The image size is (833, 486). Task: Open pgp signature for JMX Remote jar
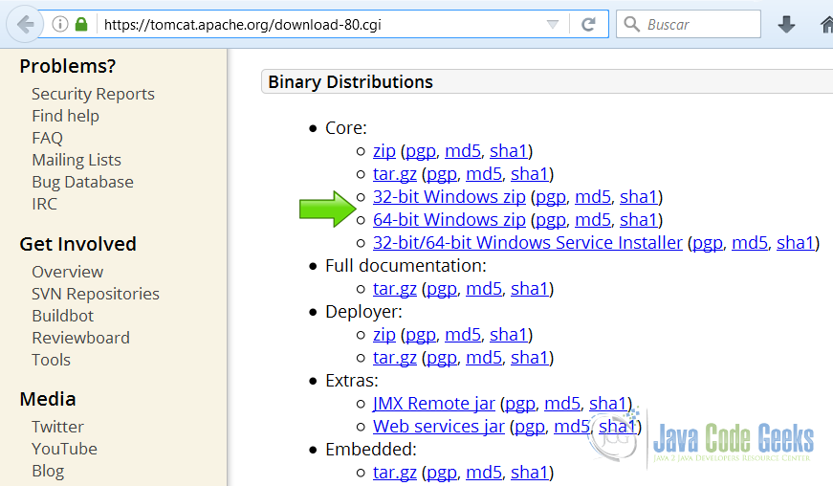[x=520, y=404]
